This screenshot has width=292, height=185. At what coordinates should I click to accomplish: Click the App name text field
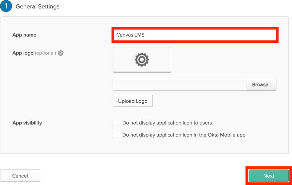205,35
